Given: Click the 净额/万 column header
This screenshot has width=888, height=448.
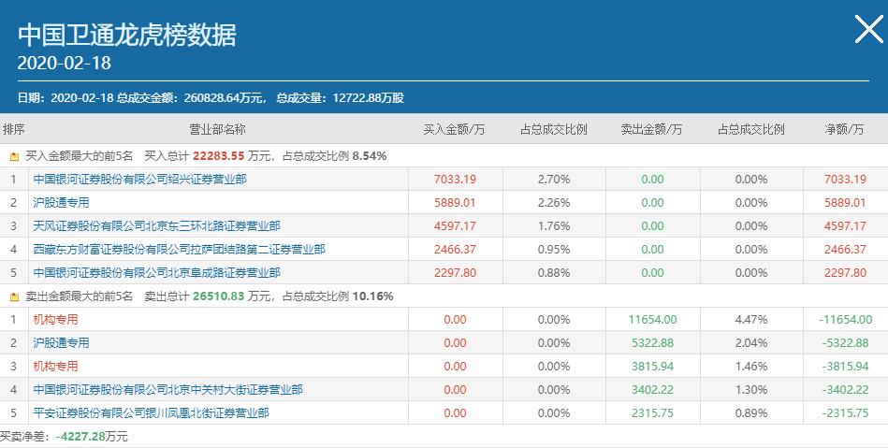Looking at the screenshot, I should click(x=844, y=129).
